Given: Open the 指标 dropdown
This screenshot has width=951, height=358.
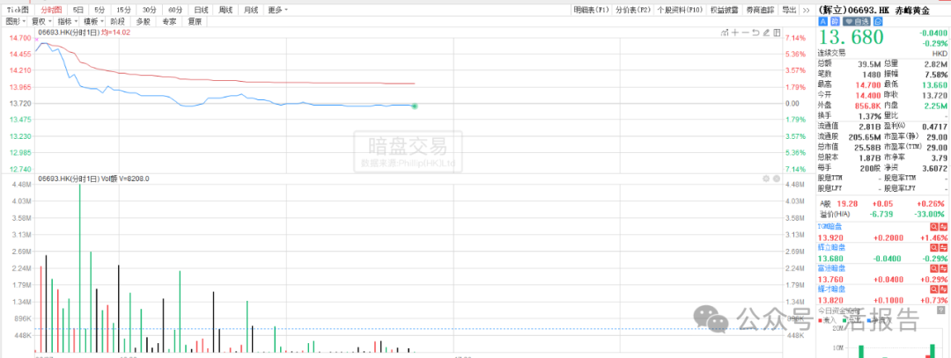Looking at the screenshot, I should pos(67,21).
